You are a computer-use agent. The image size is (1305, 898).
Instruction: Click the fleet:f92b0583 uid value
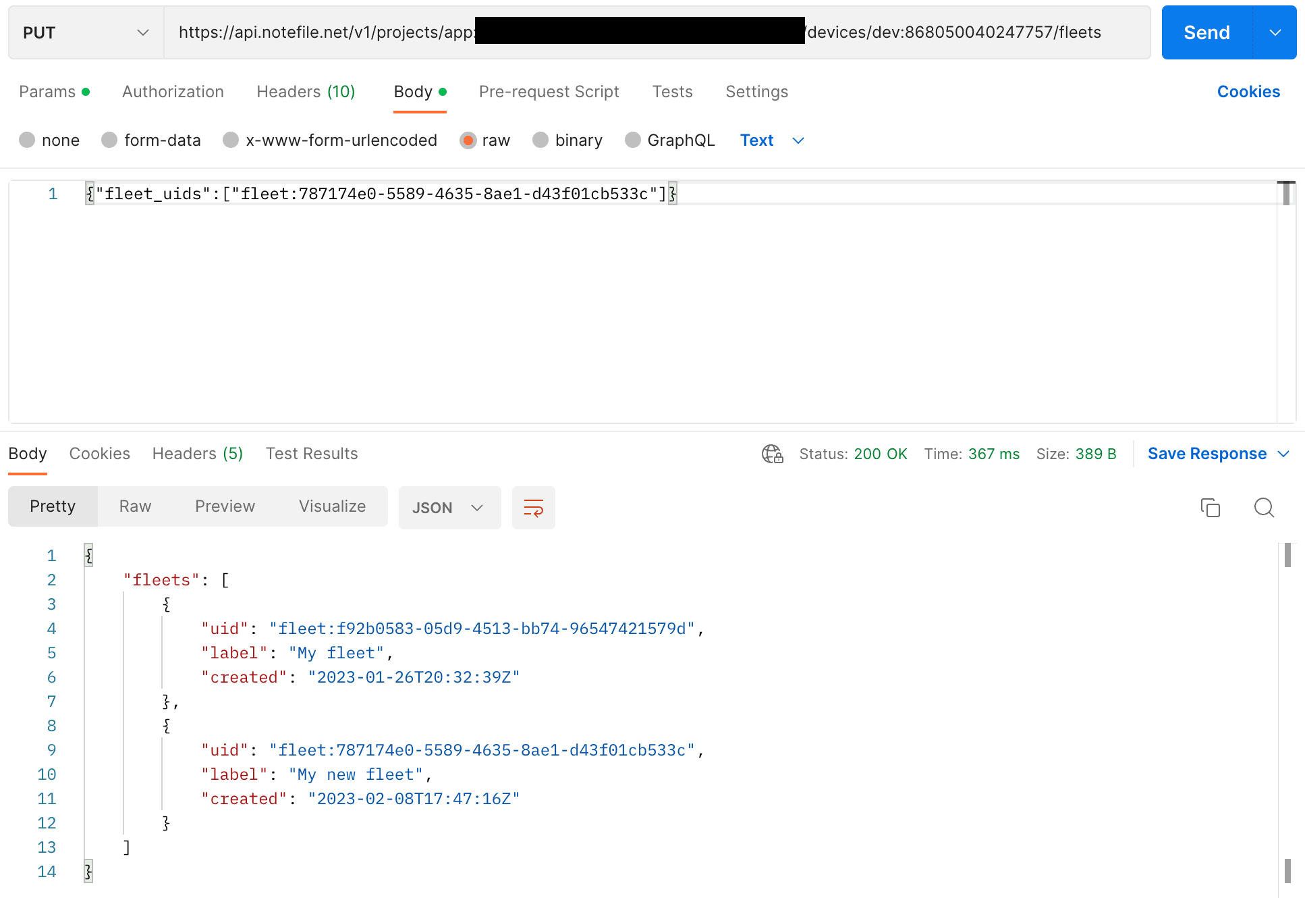[482, 629]
